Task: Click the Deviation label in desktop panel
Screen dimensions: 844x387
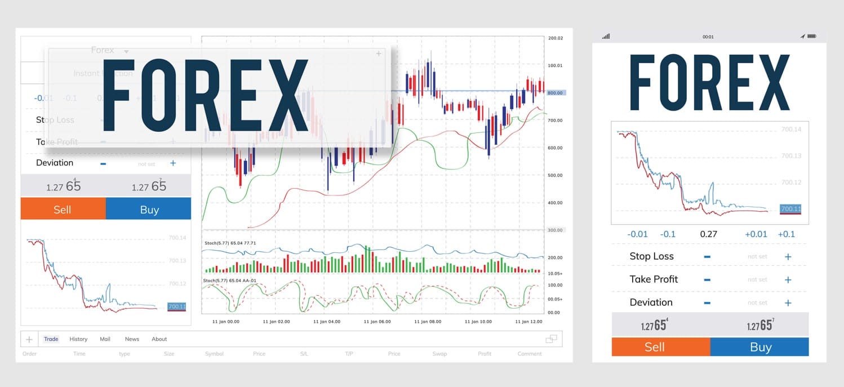Action: click(55, 163)
